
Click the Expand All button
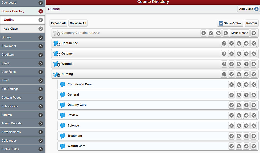click(58, 23)
